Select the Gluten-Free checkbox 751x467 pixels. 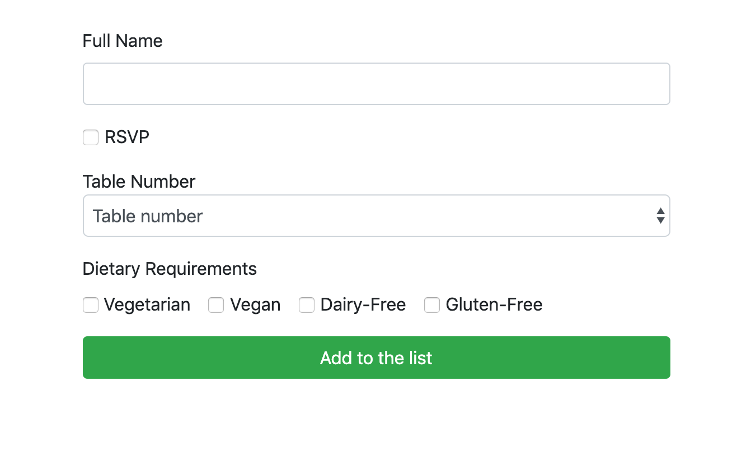pos(432,305)
